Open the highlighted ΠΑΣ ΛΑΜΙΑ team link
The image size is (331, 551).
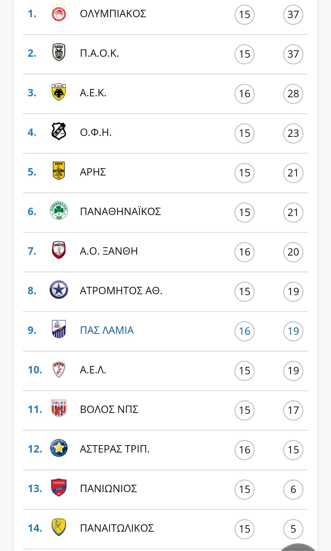107,330
